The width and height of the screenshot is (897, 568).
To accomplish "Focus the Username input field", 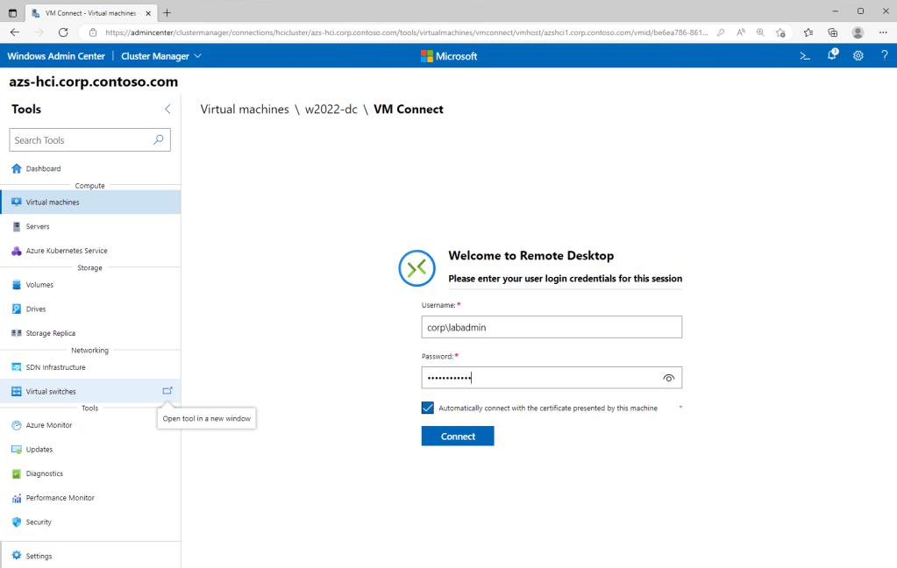I will [x=552, y=327].
